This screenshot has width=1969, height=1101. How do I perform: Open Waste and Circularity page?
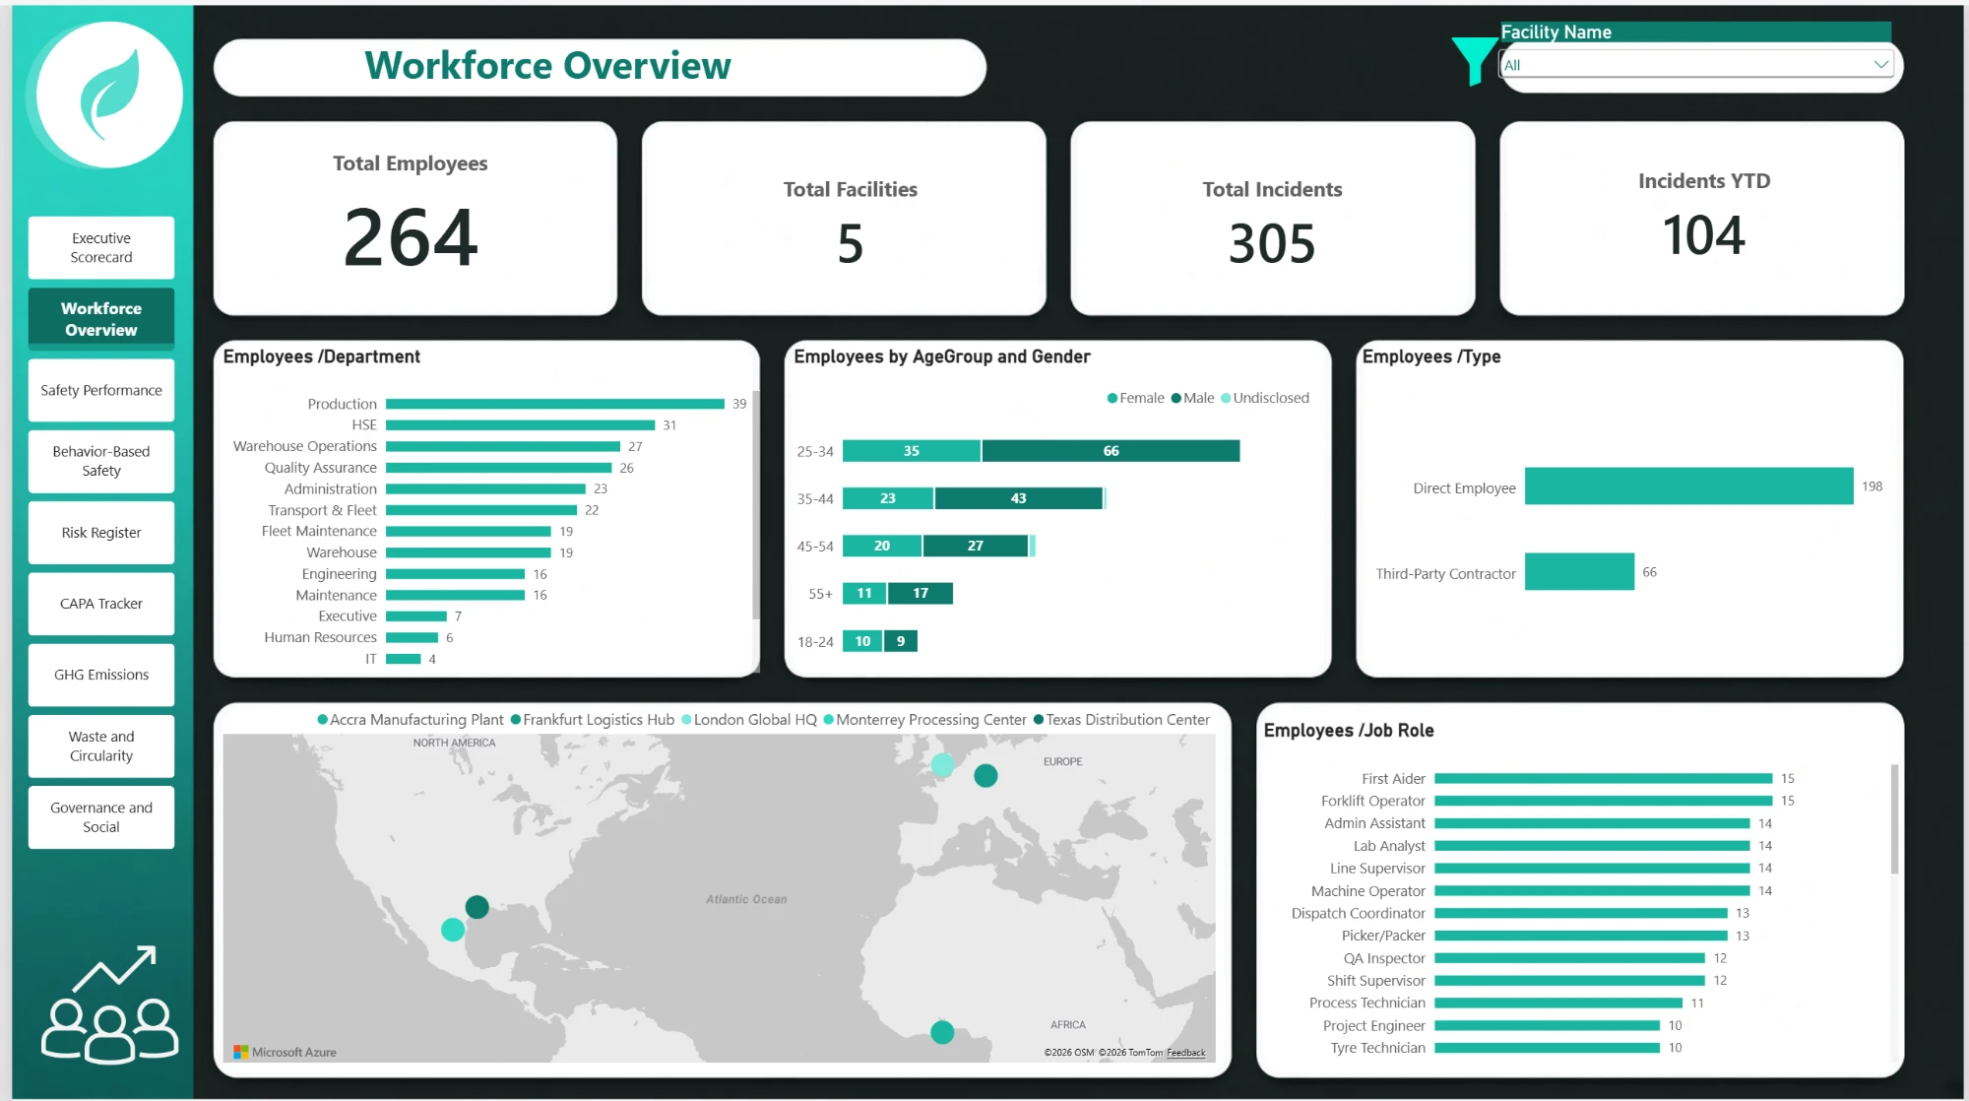click(x=101, y=746)
